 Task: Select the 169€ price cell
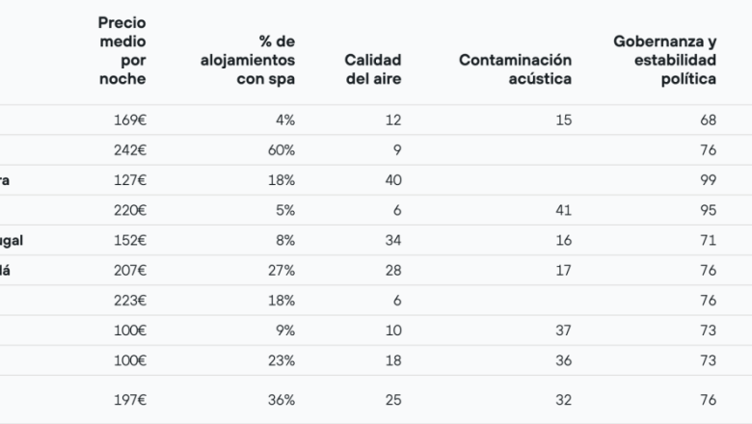pyautogui.click(x=130, y=119)
